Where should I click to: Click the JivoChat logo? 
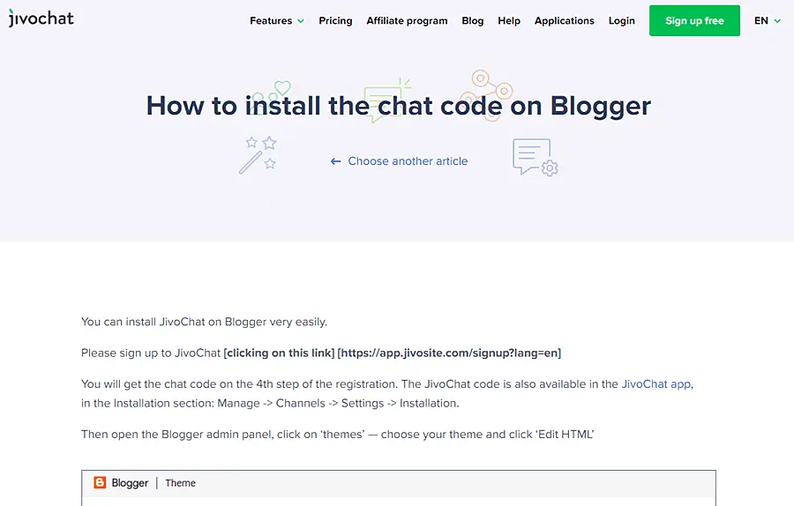(41, 19)
